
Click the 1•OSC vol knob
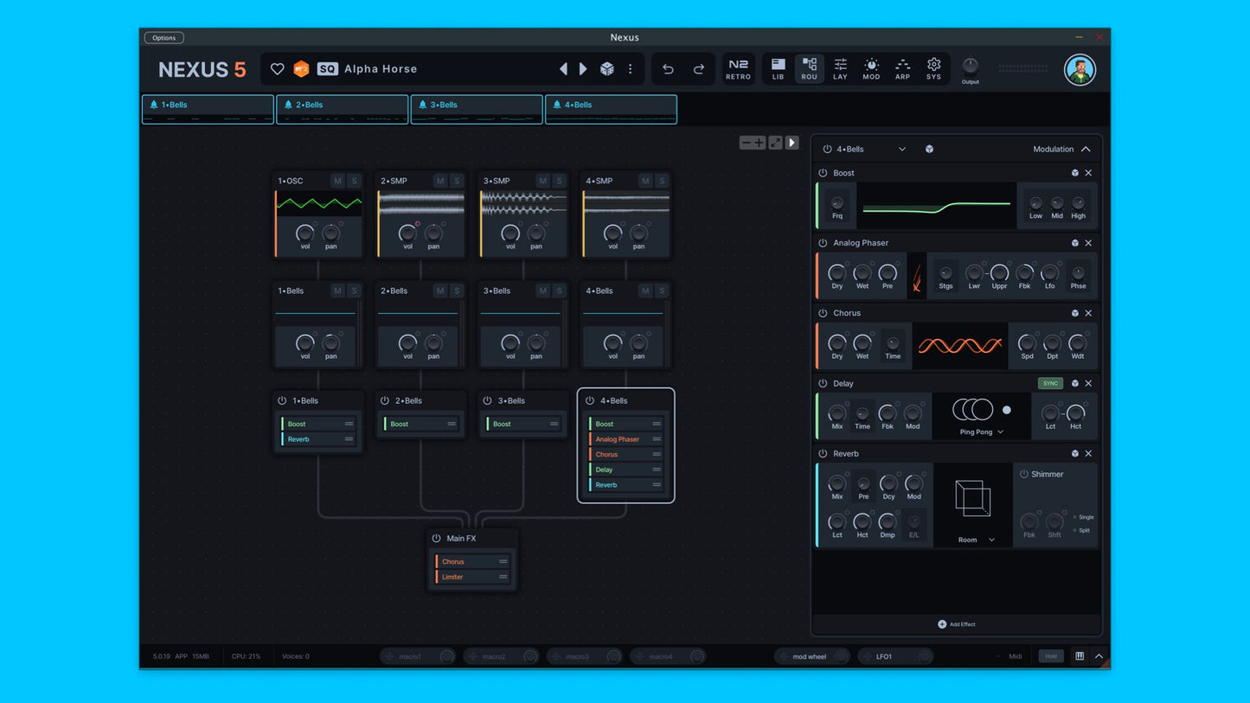coord(304,233)
